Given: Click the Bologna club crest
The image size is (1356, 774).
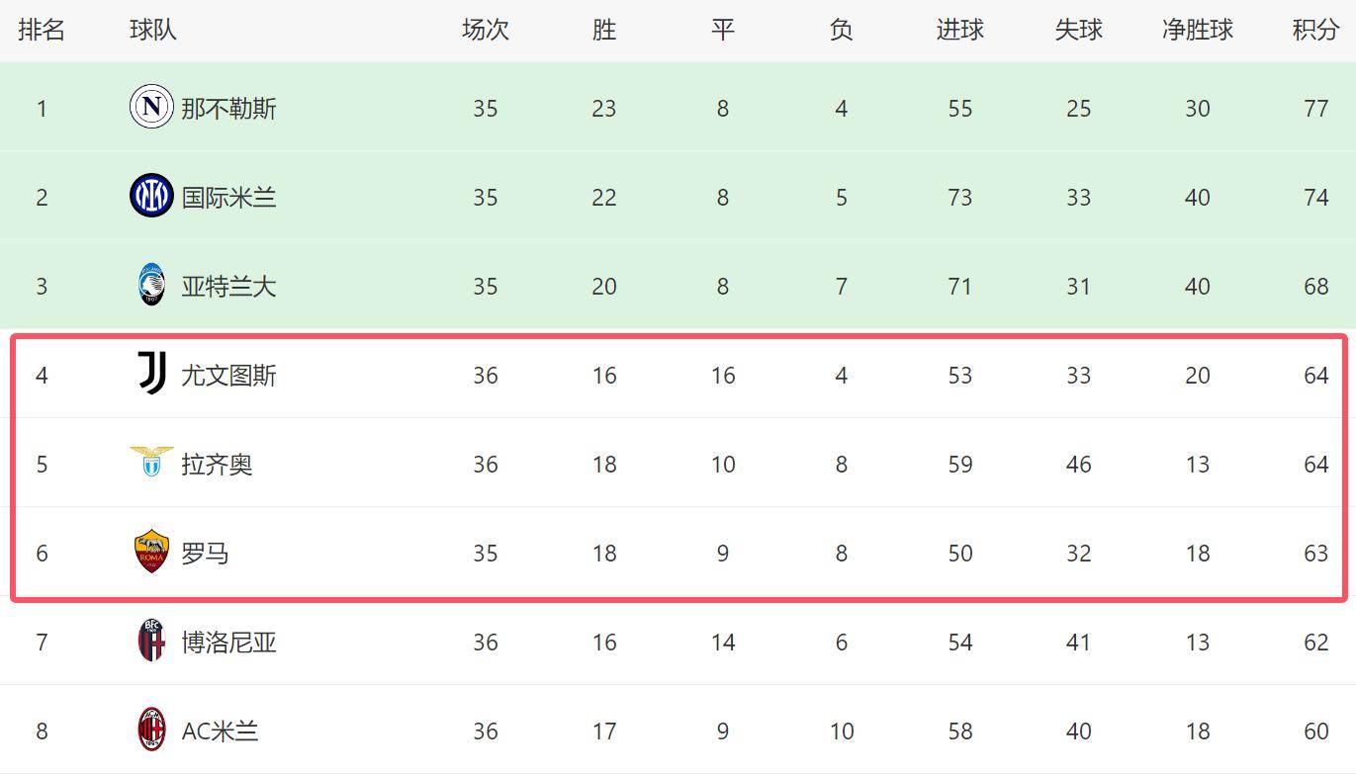Looking at the screenshot, I should (x=151, y=641).
